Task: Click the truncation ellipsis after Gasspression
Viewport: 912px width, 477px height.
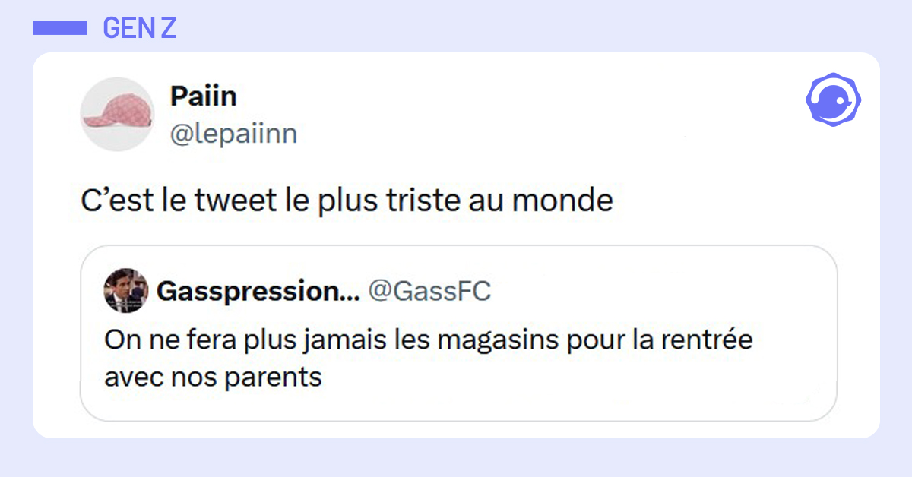Action: [x=349, y=295]
